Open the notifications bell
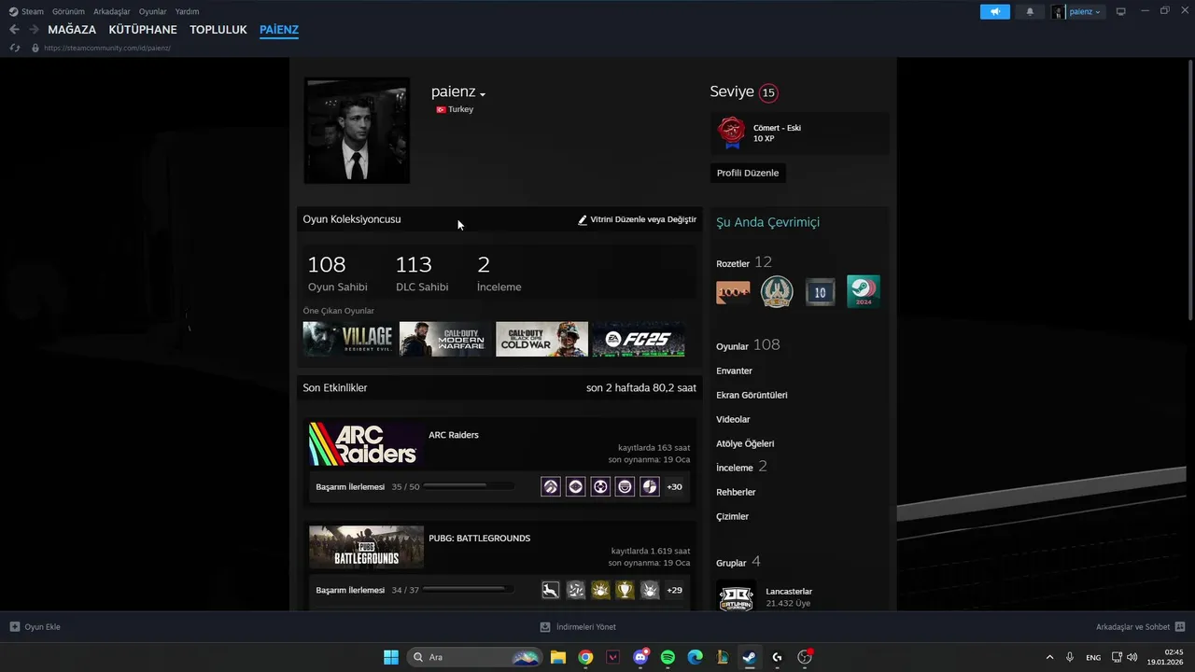The height and width of the screenshot is (672, 1195). tap(1030, 12)
